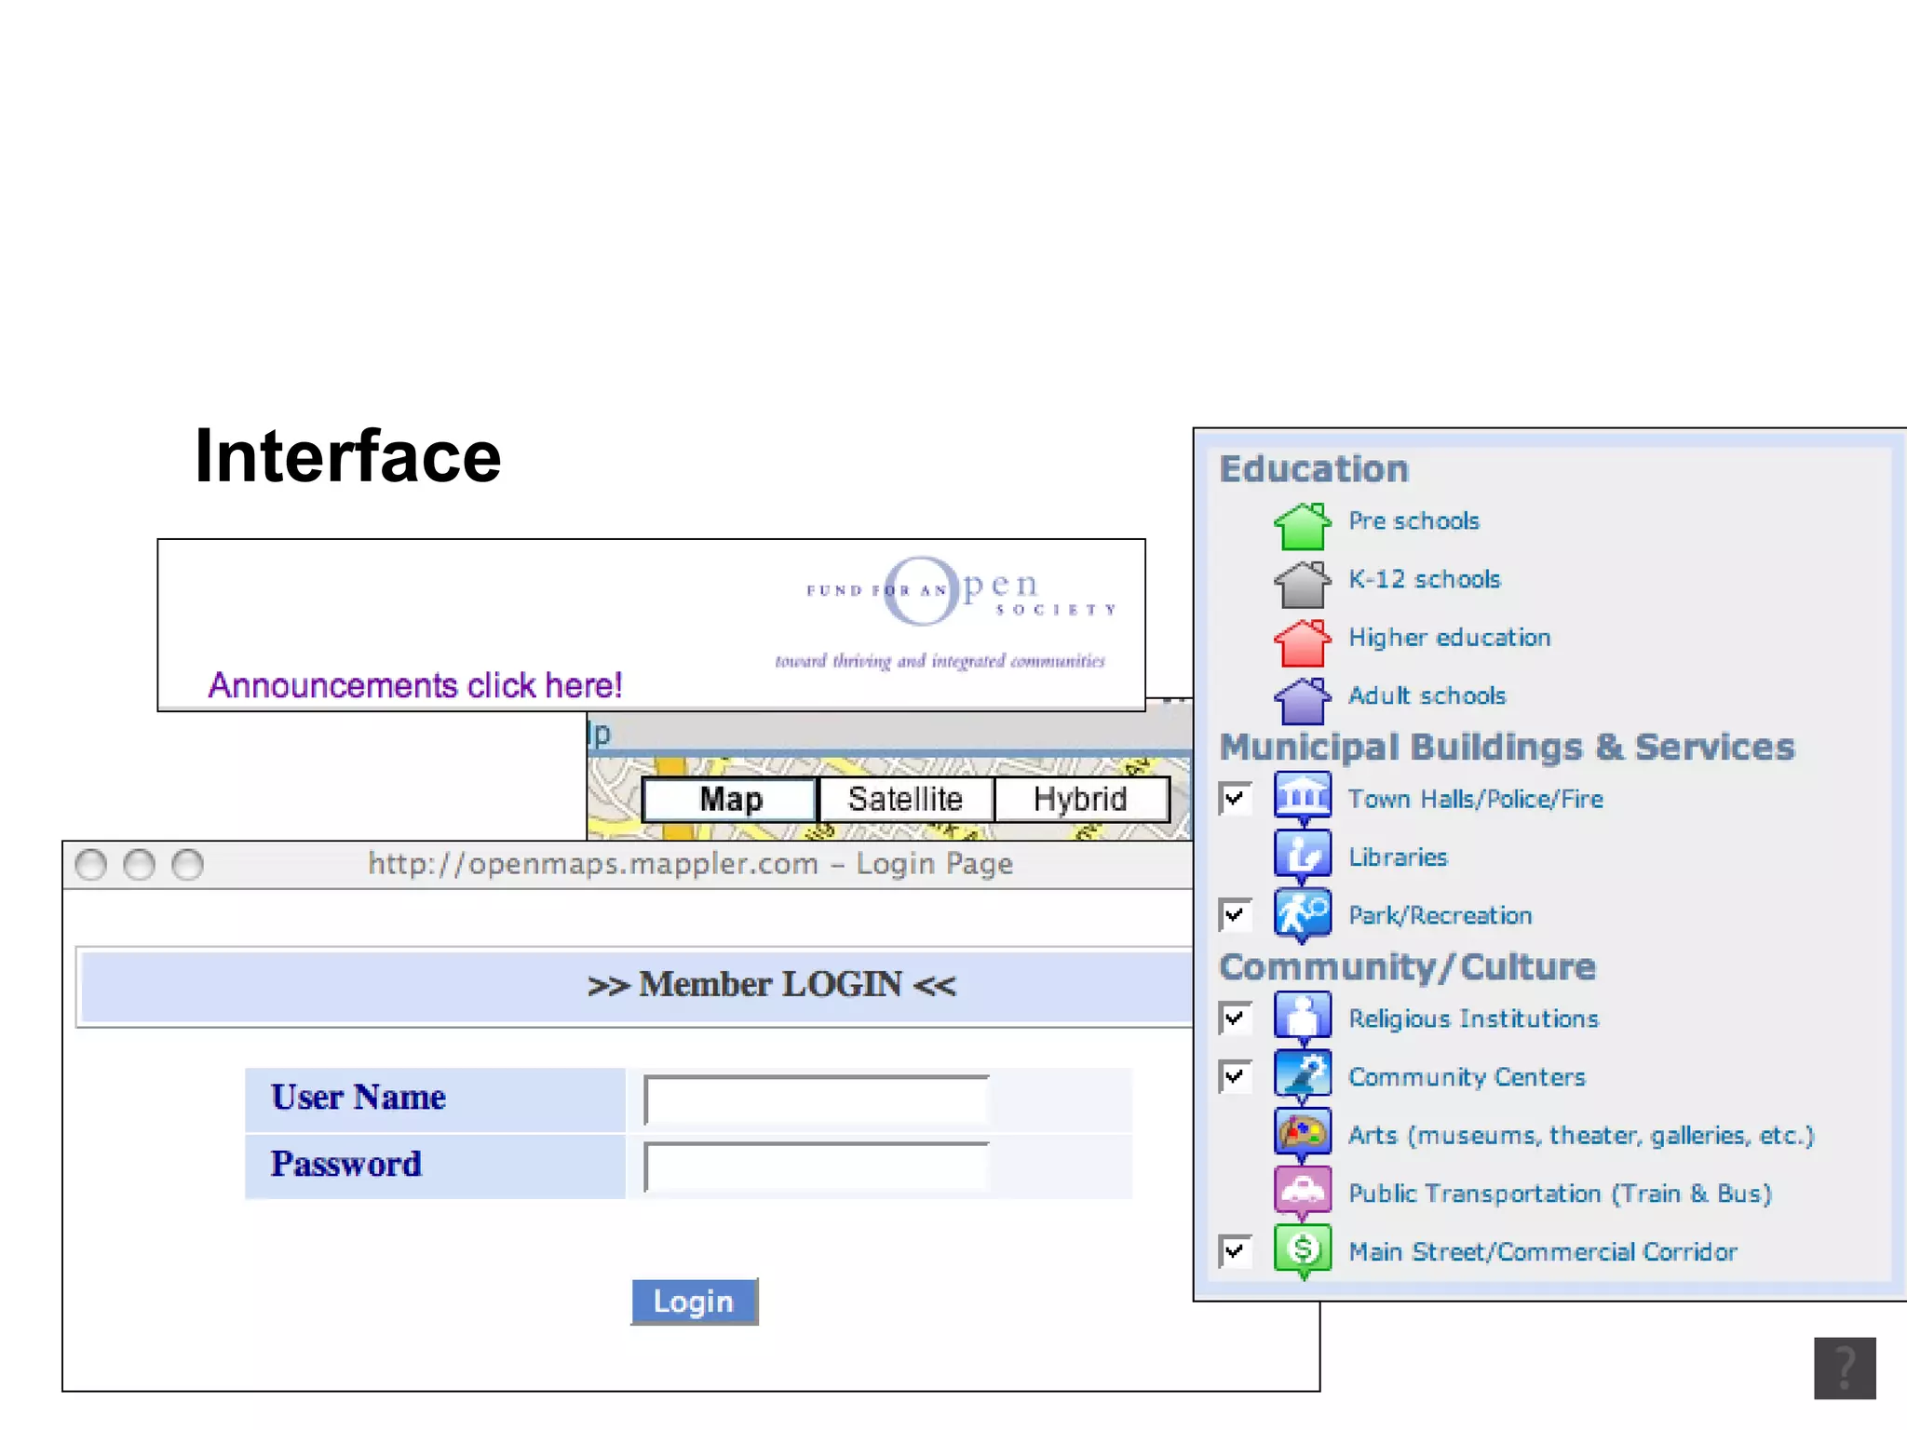
Task: Click the gray K-12 schools house icon
Action: 1302,585
